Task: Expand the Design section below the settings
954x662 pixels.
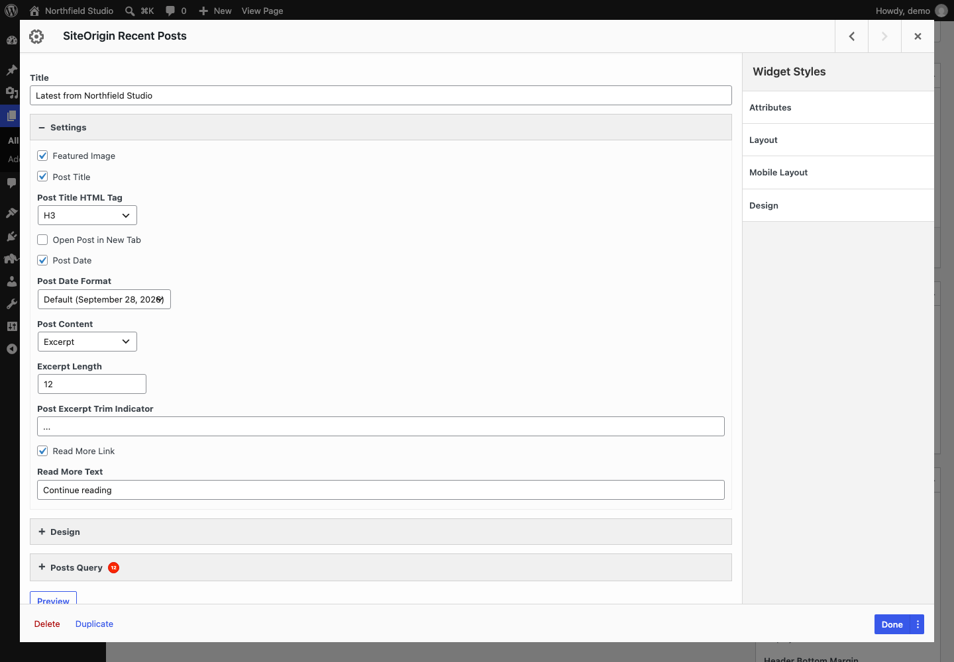Action: [x=381, y=532]
